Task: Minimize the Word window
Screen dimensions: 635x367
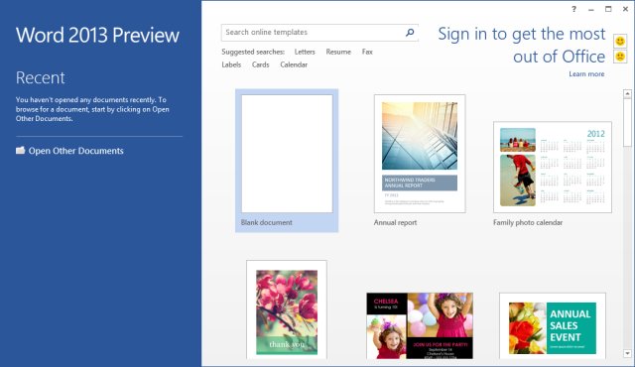Action: click(x=591, y=9)
